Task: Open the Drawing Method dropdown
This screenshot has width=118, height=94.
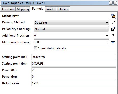Action: tap(71, 23)
